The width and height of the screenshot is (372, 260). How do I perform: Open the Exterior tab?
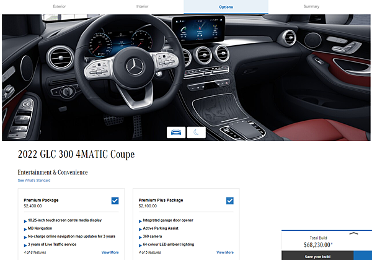[x=60, y=7]
